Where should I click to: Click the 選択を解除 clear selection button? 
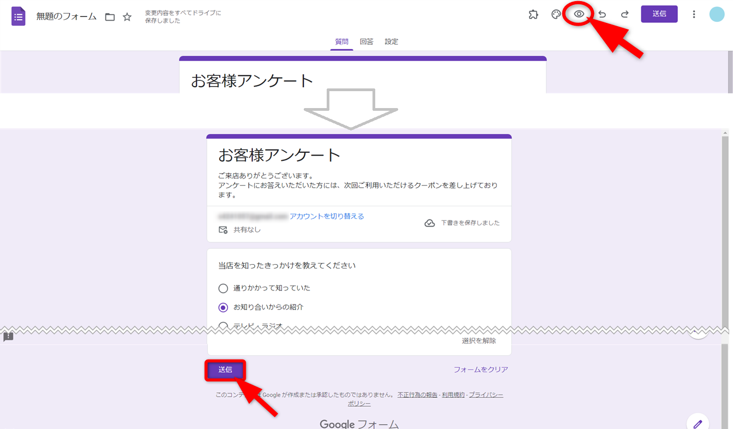(x=479, y=341)
